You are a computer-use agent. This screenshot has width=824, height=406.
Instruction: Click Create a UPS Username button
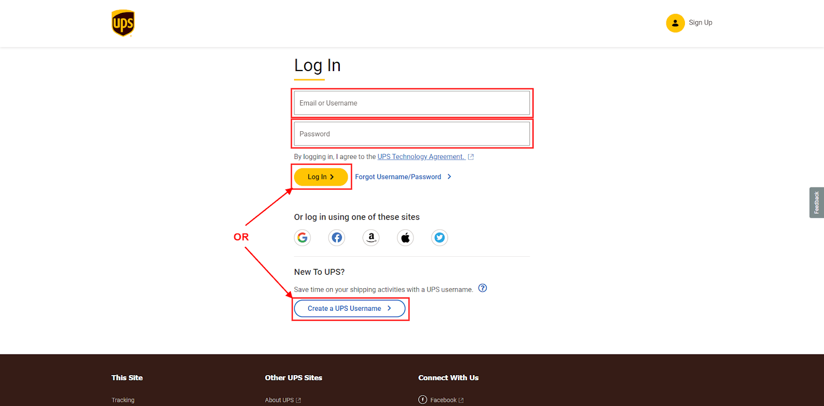coord(350,308)
